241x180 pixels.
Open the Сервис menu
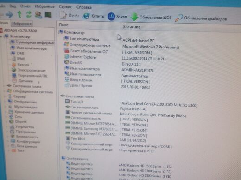pyautogui.click(x=65, y=7)
